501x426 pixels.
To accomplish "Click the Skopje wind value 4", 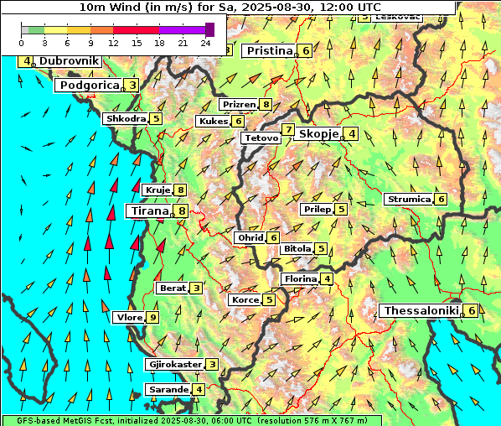I will coord(352,133).
